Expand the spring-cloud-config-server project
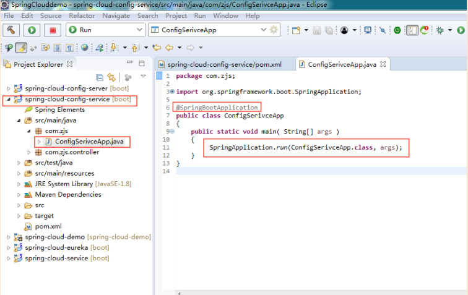This screenshot has height=295, width=468. (9, 88)
